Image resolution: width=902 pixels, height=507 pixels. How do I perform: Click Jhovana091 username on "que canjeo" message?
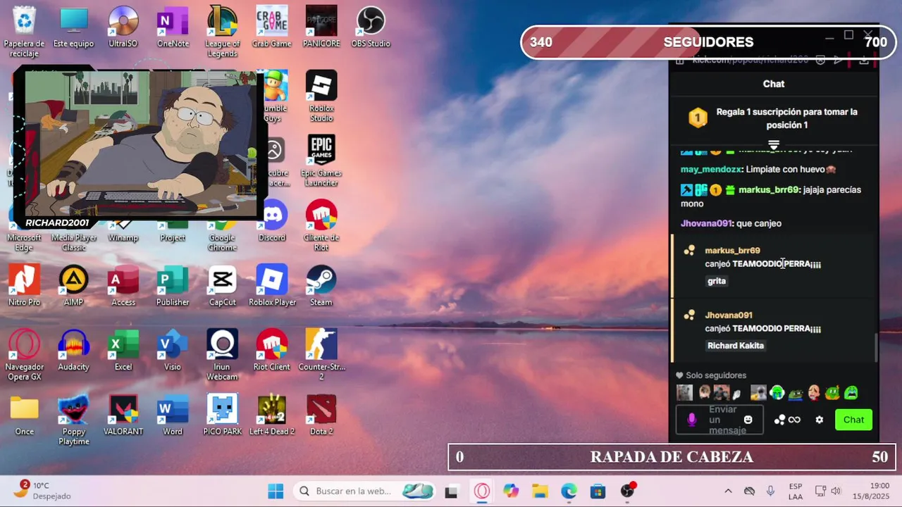point(707,223)
